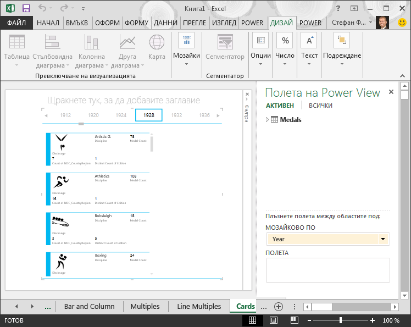Expand the Medals table tree

click(x=267, y=120)
